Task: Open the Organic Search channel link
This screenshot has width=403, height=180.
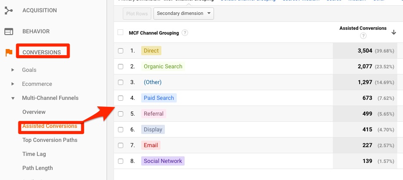Action: click(x=163, y=67)
